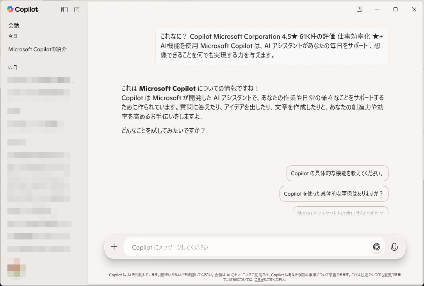The width and height of the screenshot is (424, 286).
Task: Open the 会話 section in the sidebar
Action: 13,25
